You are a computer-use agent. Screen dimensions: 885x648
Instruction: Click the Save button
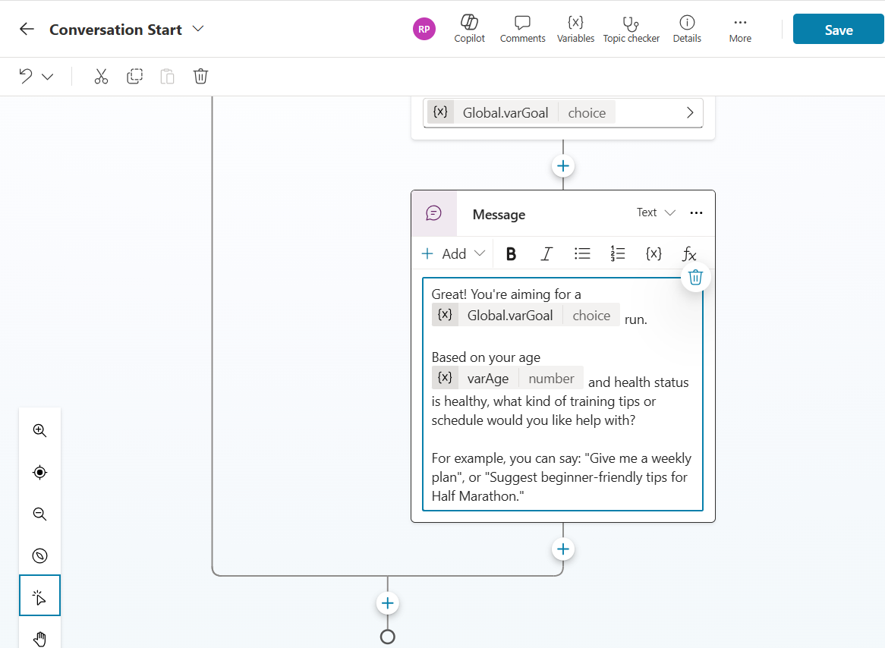[x=838, y=30]
